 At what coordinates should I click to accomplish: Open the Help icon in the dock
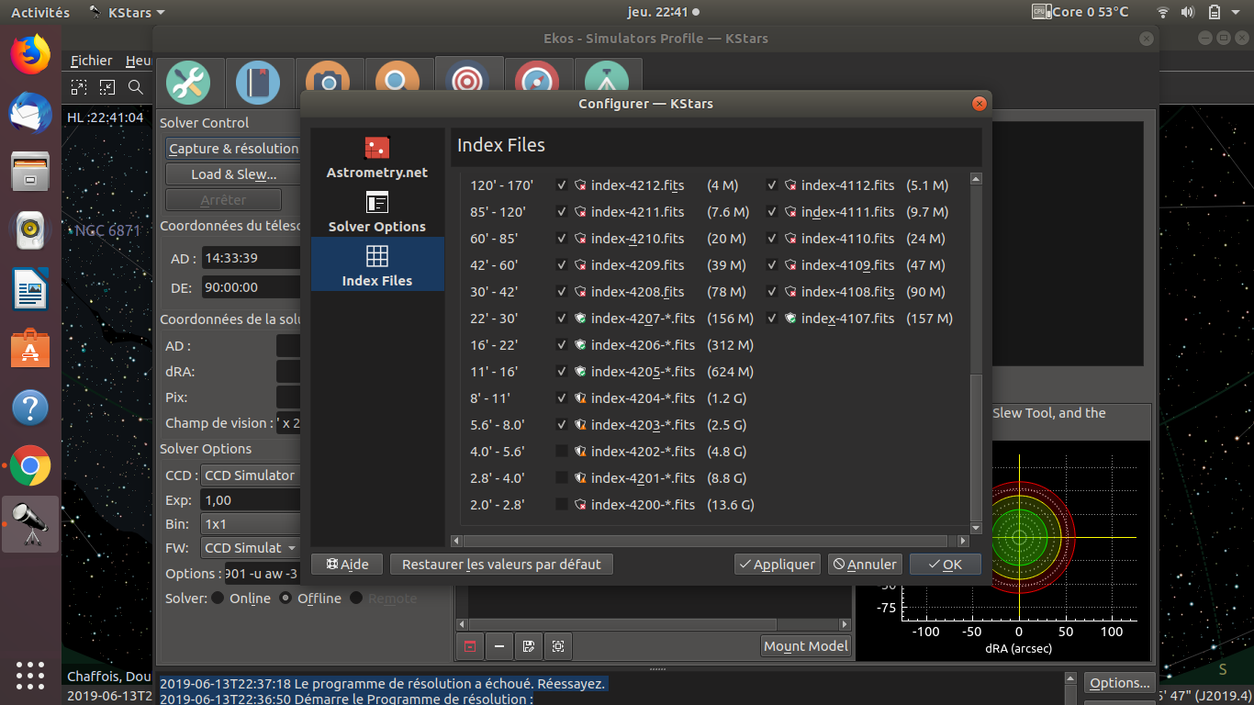tap(30, 408)
